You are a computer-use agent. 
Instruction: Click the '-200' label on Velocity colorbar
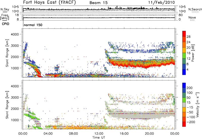[x=191, y=122]
